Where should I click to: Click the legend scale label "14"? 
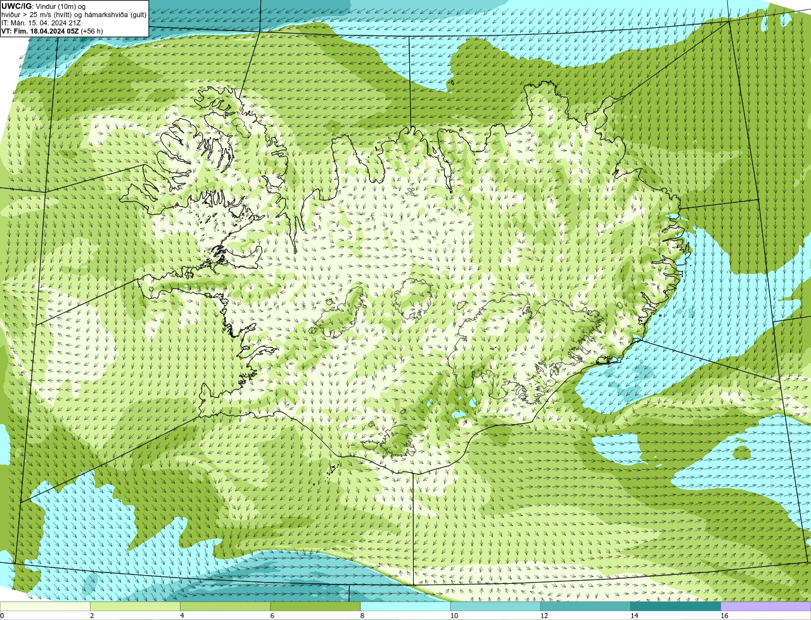[634, 616]
